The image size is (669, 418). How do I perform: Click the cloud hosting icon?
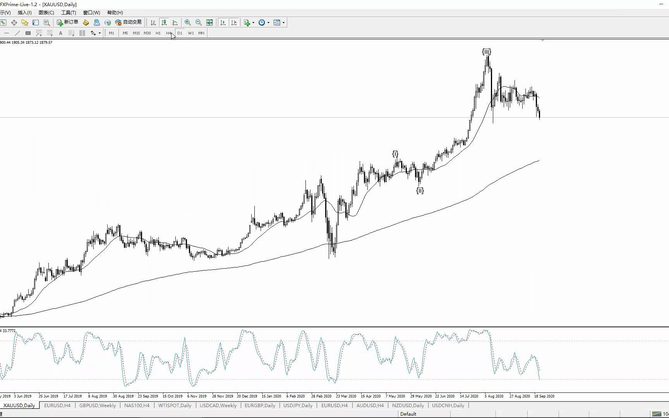point(97,22)
